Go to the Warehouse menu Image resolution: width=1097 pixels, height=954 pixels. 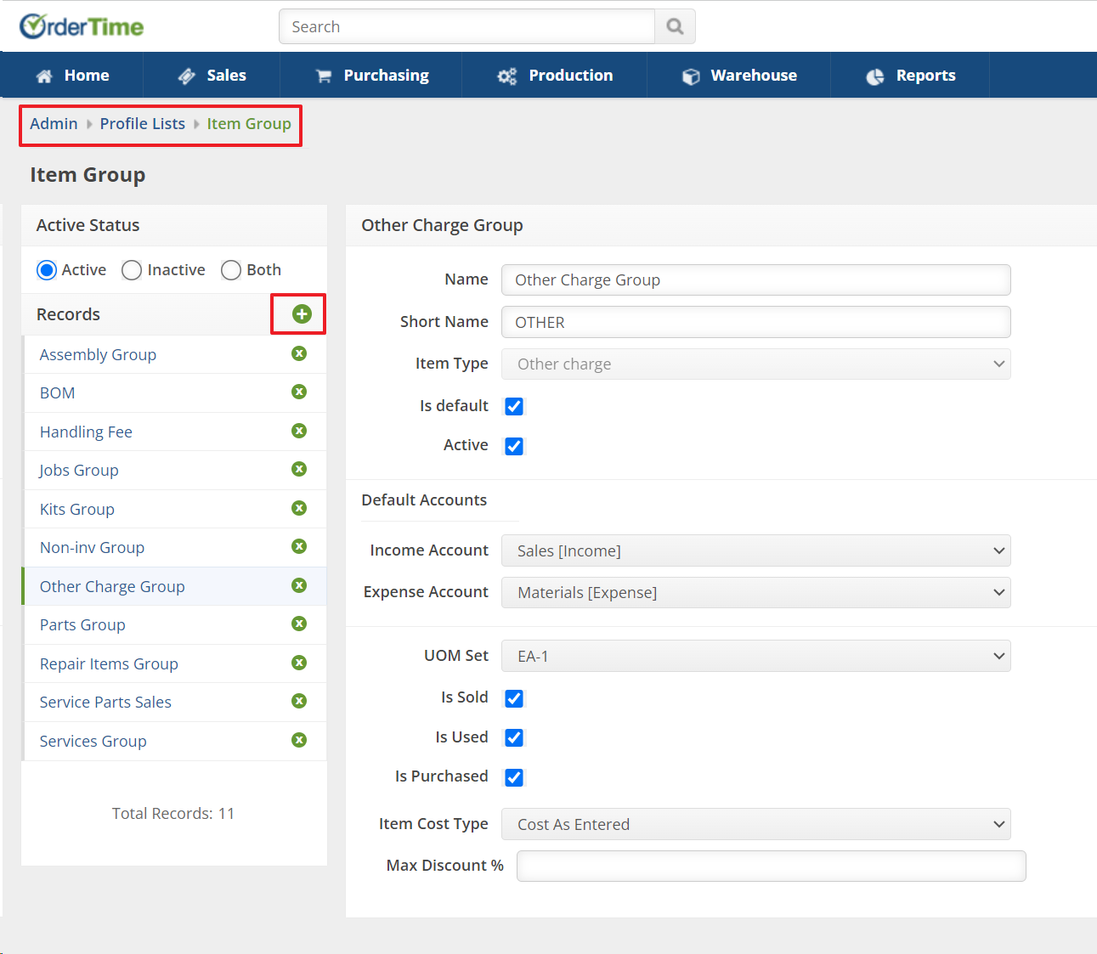coord(739,76)
